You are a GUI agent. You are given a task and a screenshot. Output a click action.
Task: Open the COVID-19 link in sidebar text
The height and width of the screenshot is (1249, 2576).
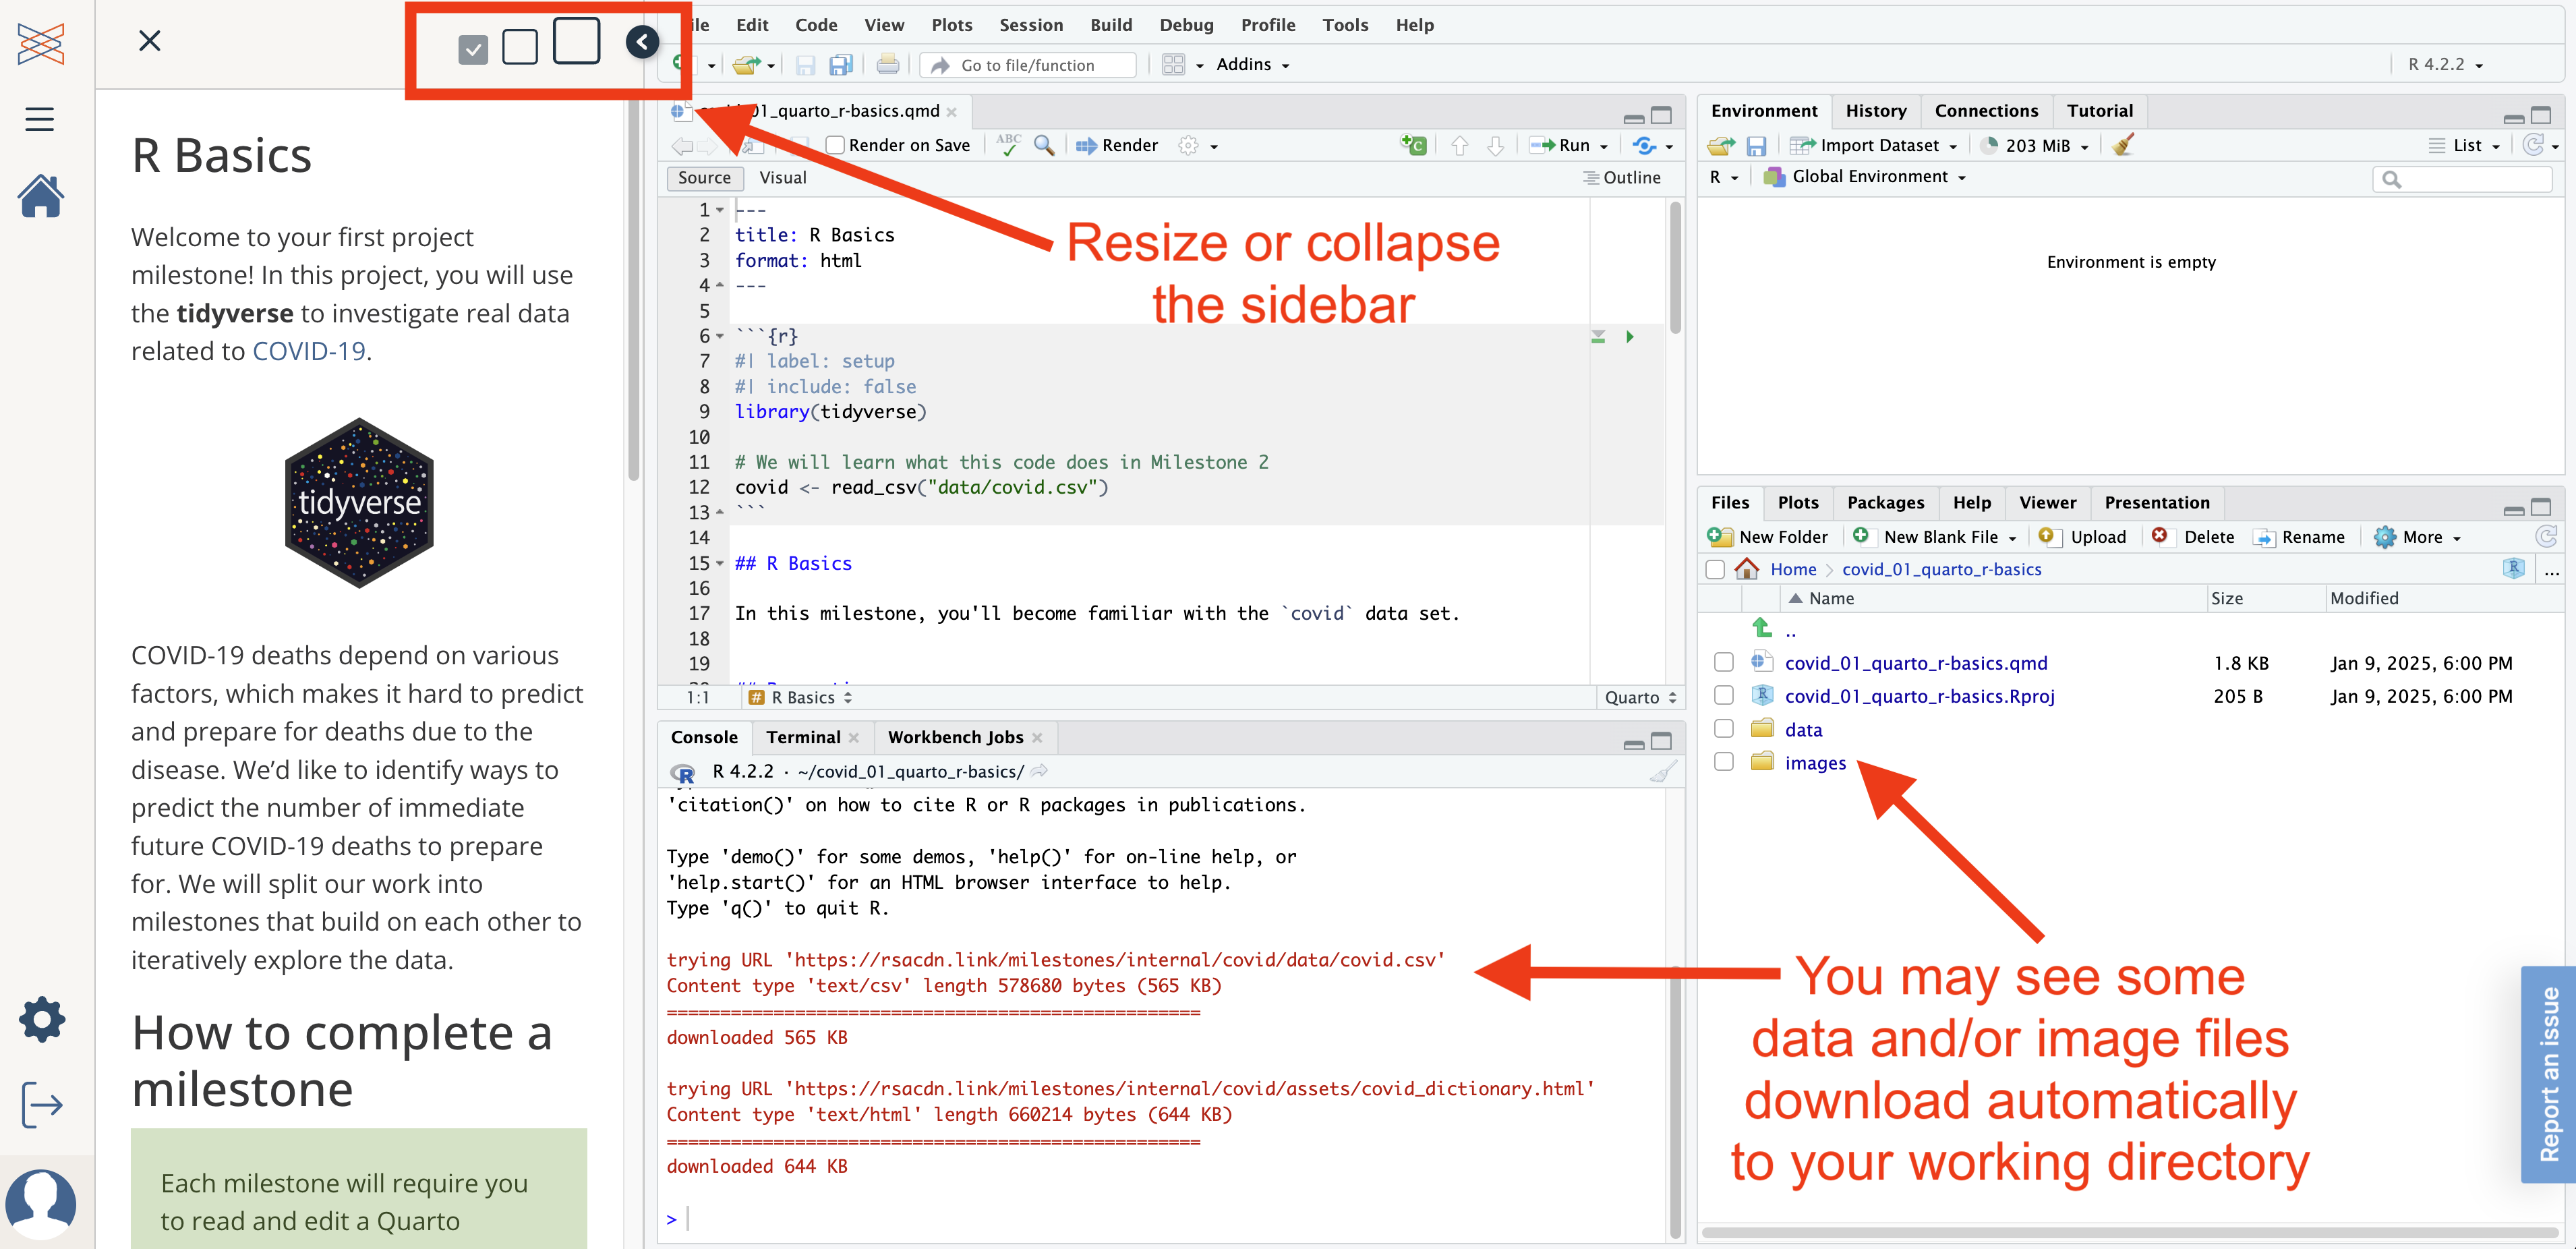309,351
